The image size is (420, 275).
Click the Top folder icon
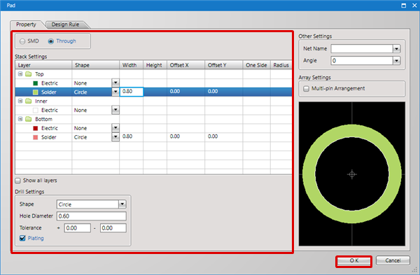(29, 74)
